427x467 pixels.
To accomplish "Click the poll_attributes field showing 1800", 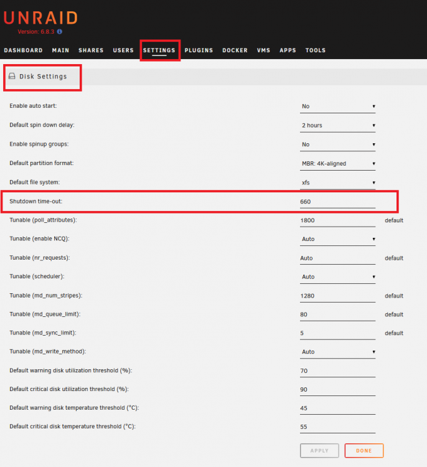I will pyautogui.click(x=337, y=220).
